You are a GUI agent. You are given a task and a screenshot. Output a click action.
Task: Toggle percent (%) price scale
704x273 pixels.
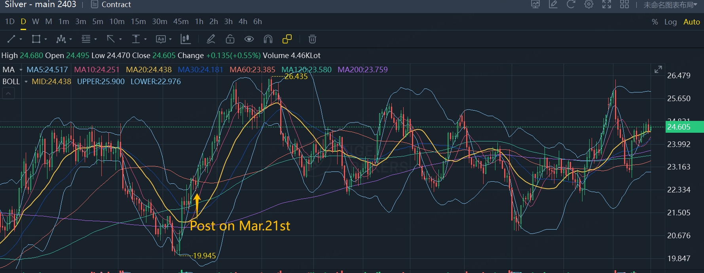(655, 22)
